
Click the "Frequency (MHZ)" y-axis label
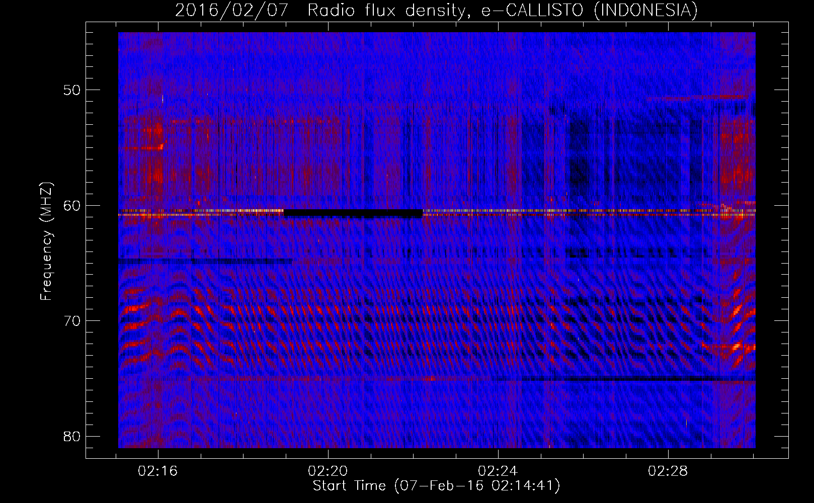(x=46, y=241)
